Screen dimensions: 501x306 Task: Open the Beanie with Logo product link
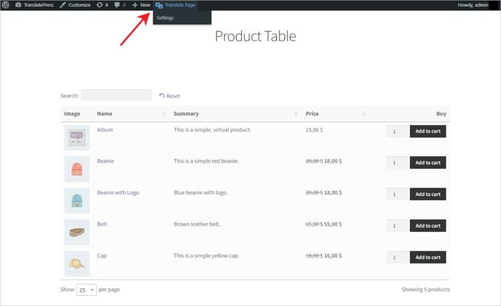[x=118, y=193]
